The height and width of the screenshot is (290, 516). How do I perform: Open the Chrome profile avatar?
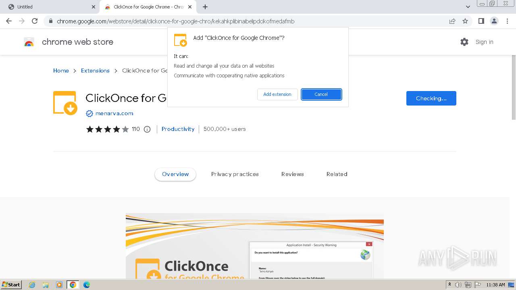494,21
